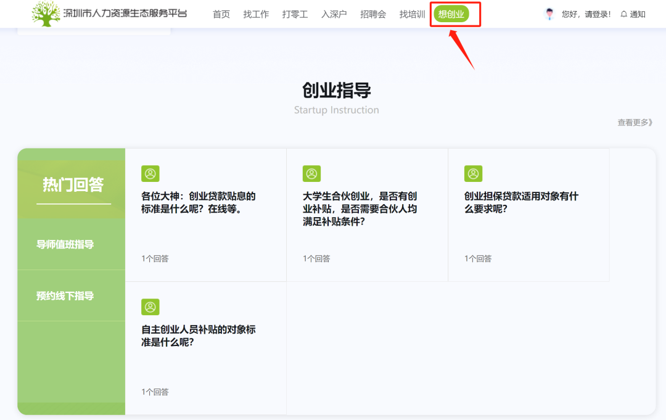Click avatar icon above the 大学生合伙创业 question
Screen dimensions: 666x420
pyautogui.click(x=311, y=174)
